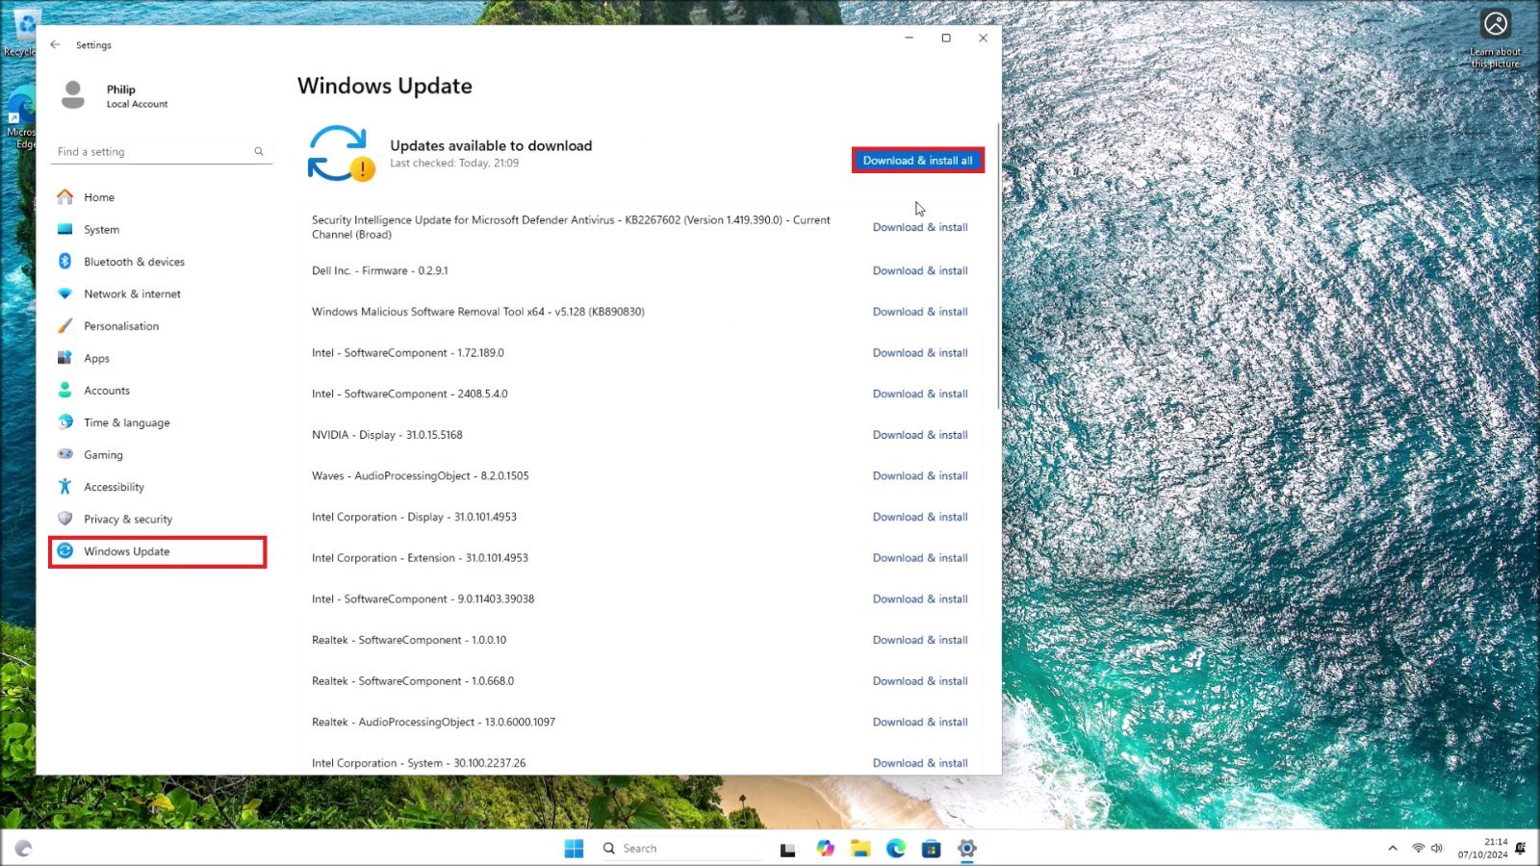Click the Settings gear taskbar icon
The image size is (1540, 866).
click(966, 848)
